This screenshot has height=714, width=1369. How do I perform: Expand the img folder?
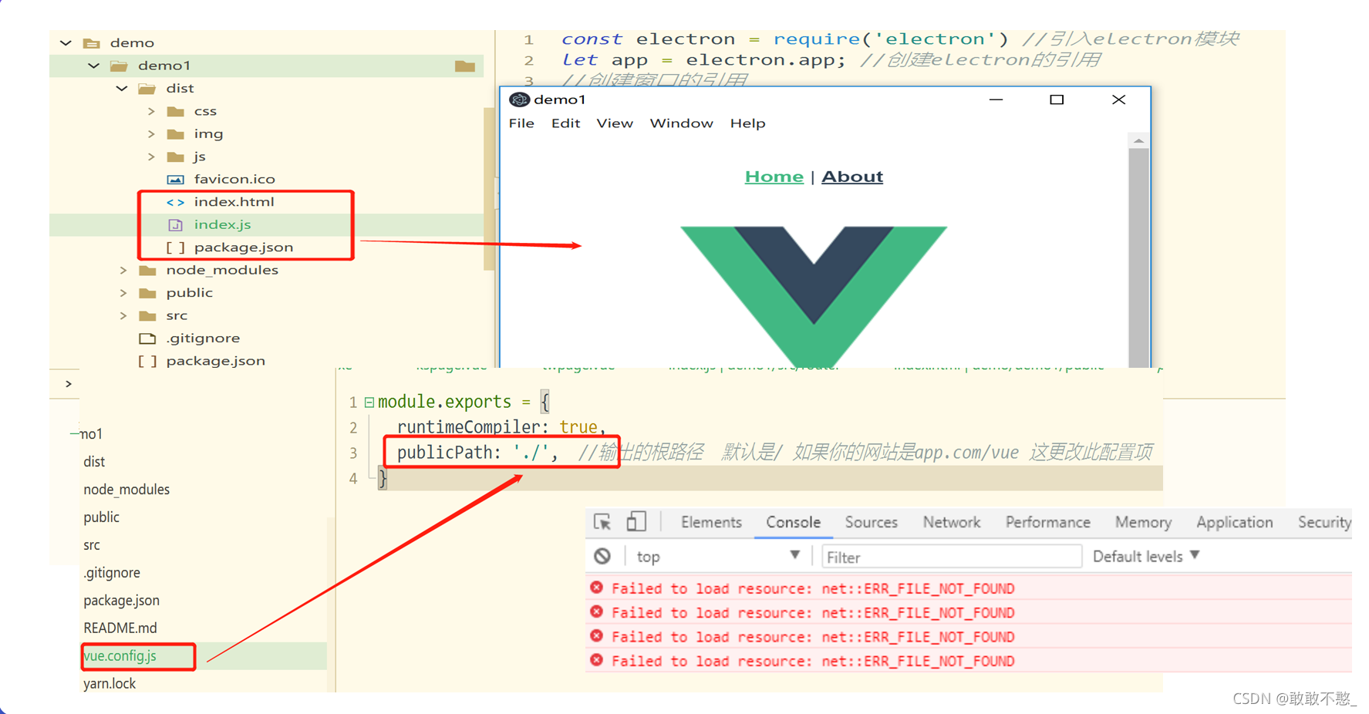151,134
